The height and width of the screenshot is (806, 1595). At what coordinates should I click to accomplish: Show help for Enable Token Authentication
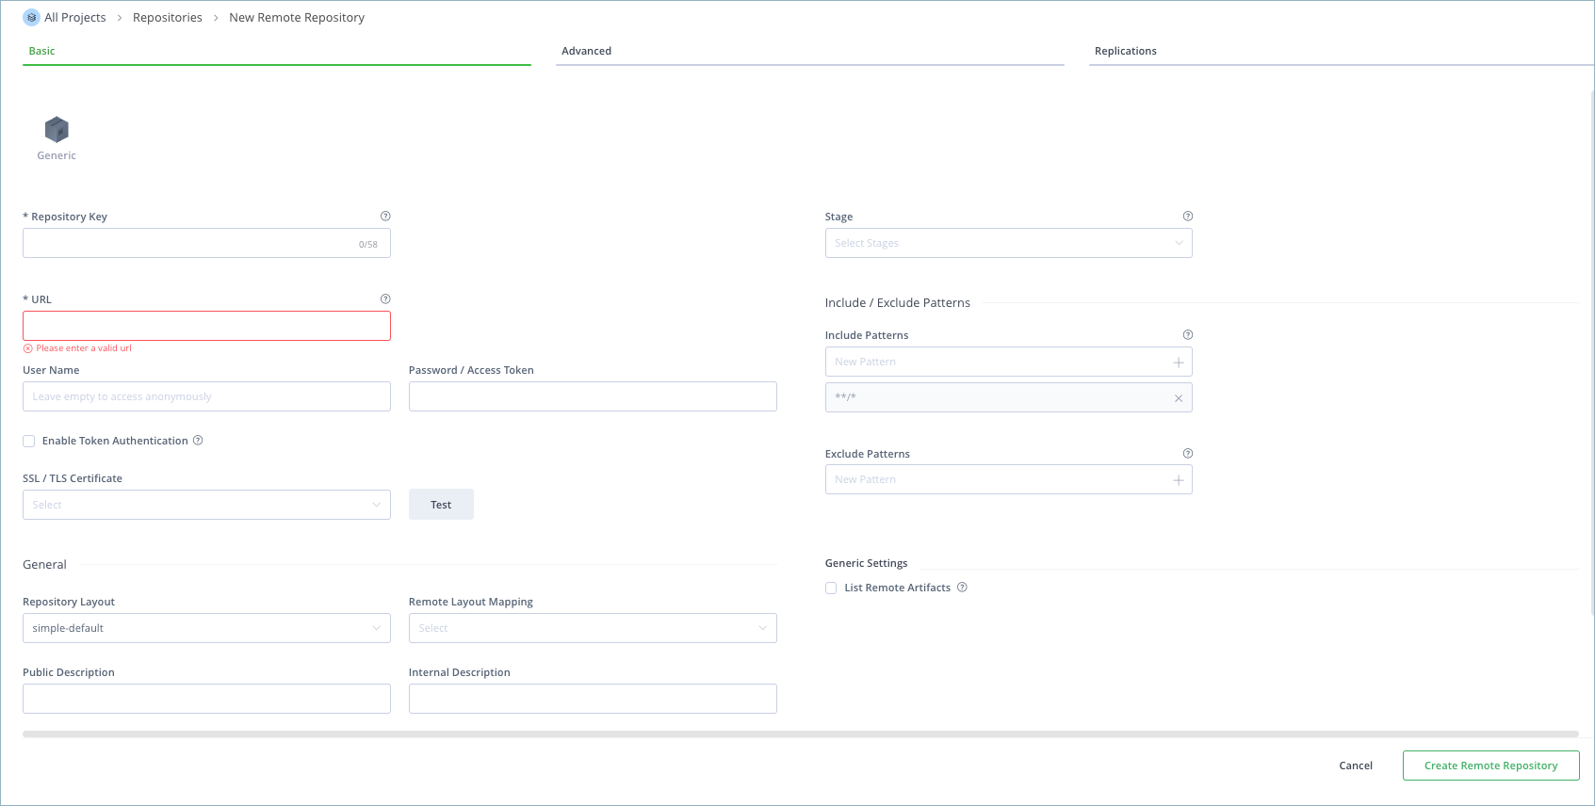pyautogui.click(x=198, y=440)
